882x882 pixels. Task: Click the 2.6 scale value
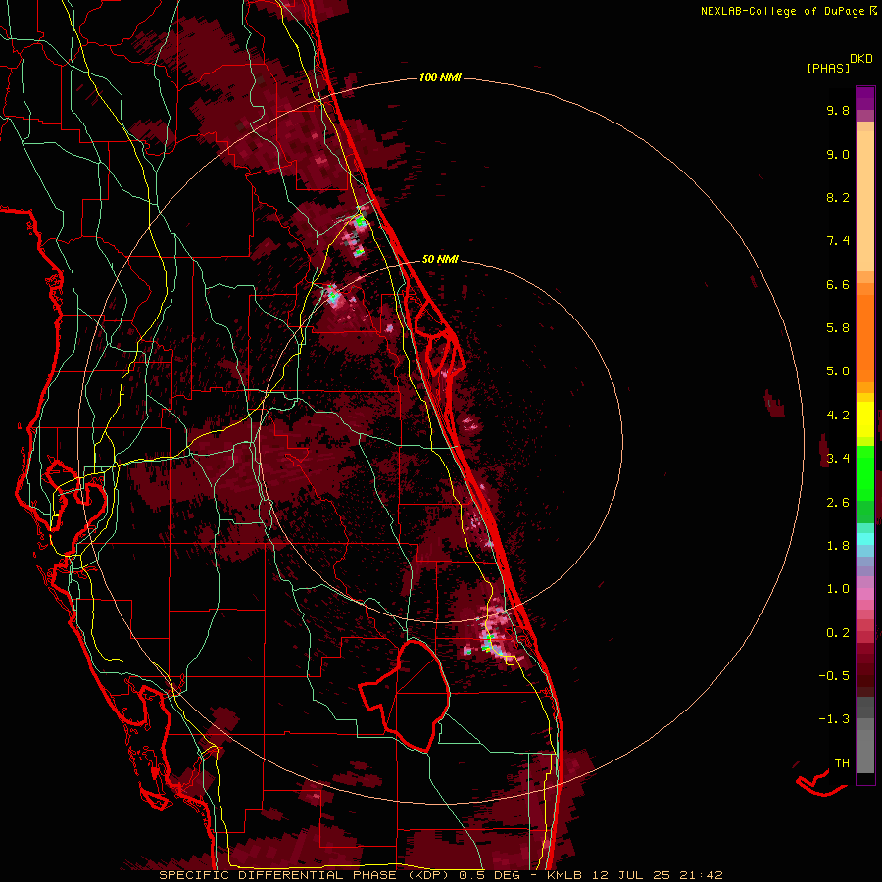(838, 503)
